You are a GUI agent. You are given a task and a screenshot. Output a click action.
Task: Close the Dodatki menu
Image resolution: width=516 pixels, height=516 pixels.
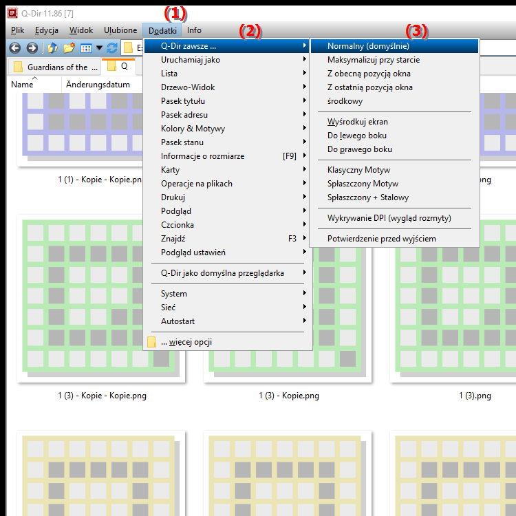[162, 30]
